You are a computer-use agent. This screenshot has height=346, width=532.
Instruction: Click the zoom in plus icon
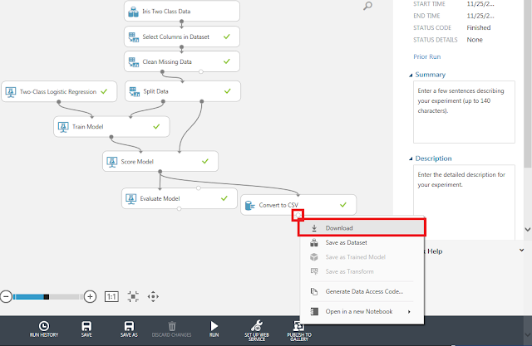point(91,296)
